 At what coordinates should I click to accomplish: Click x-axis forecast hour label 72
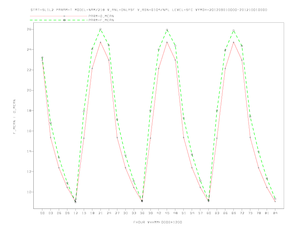click(242, 213)
